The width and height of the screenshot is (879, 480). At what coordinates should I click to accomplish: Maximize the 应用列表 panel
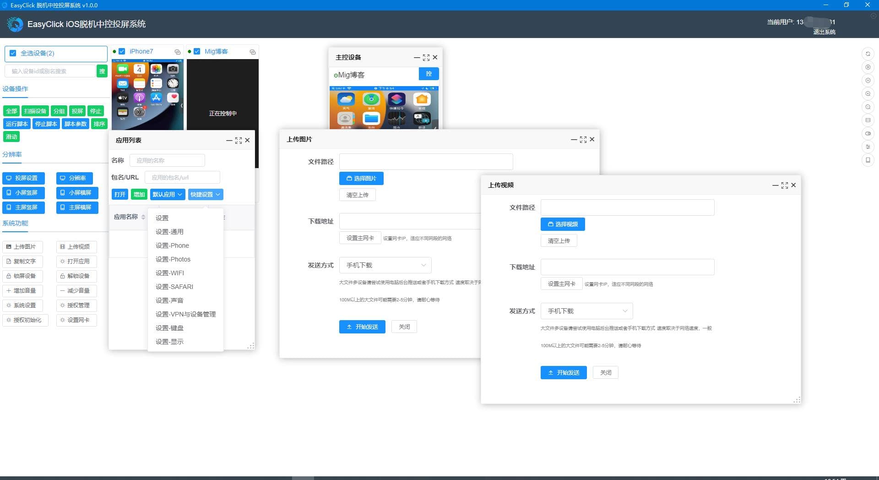point(239,141)
